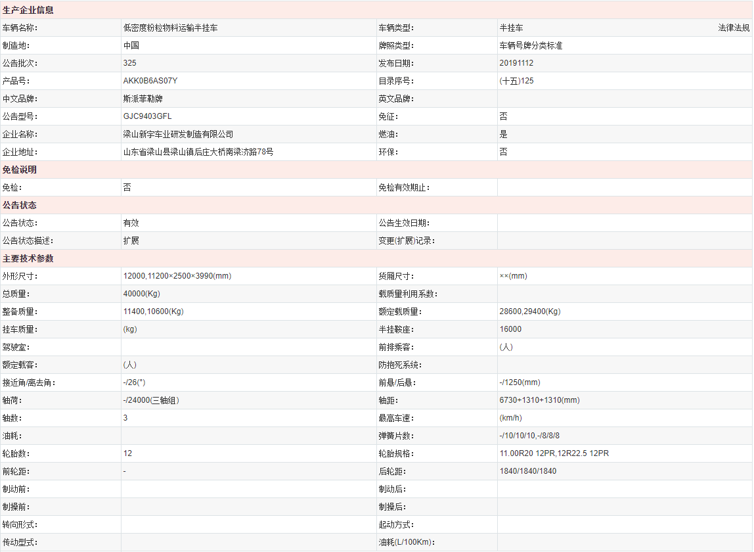Select the rear track value 1840/1840/1840
This screenshot has width=754, height=552.
(527, 471)
